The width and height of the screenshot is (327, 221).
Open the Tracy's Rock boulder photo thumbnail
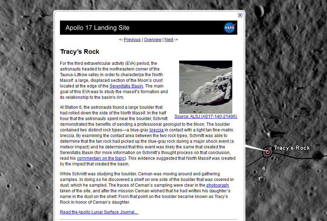pyautogui.click(x=206, y=87)
